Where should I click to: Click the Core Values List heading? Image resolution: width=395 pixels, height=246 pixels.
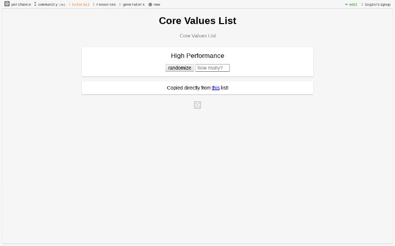[x=197, y=21]
